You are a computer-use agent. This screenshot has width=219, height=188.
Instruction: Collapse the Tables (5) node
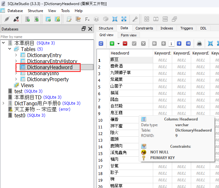point(9,49)
